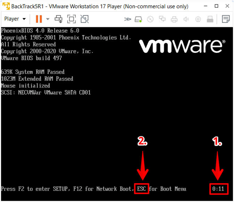Minimize the VMware Player window

[x=205, y=6]
